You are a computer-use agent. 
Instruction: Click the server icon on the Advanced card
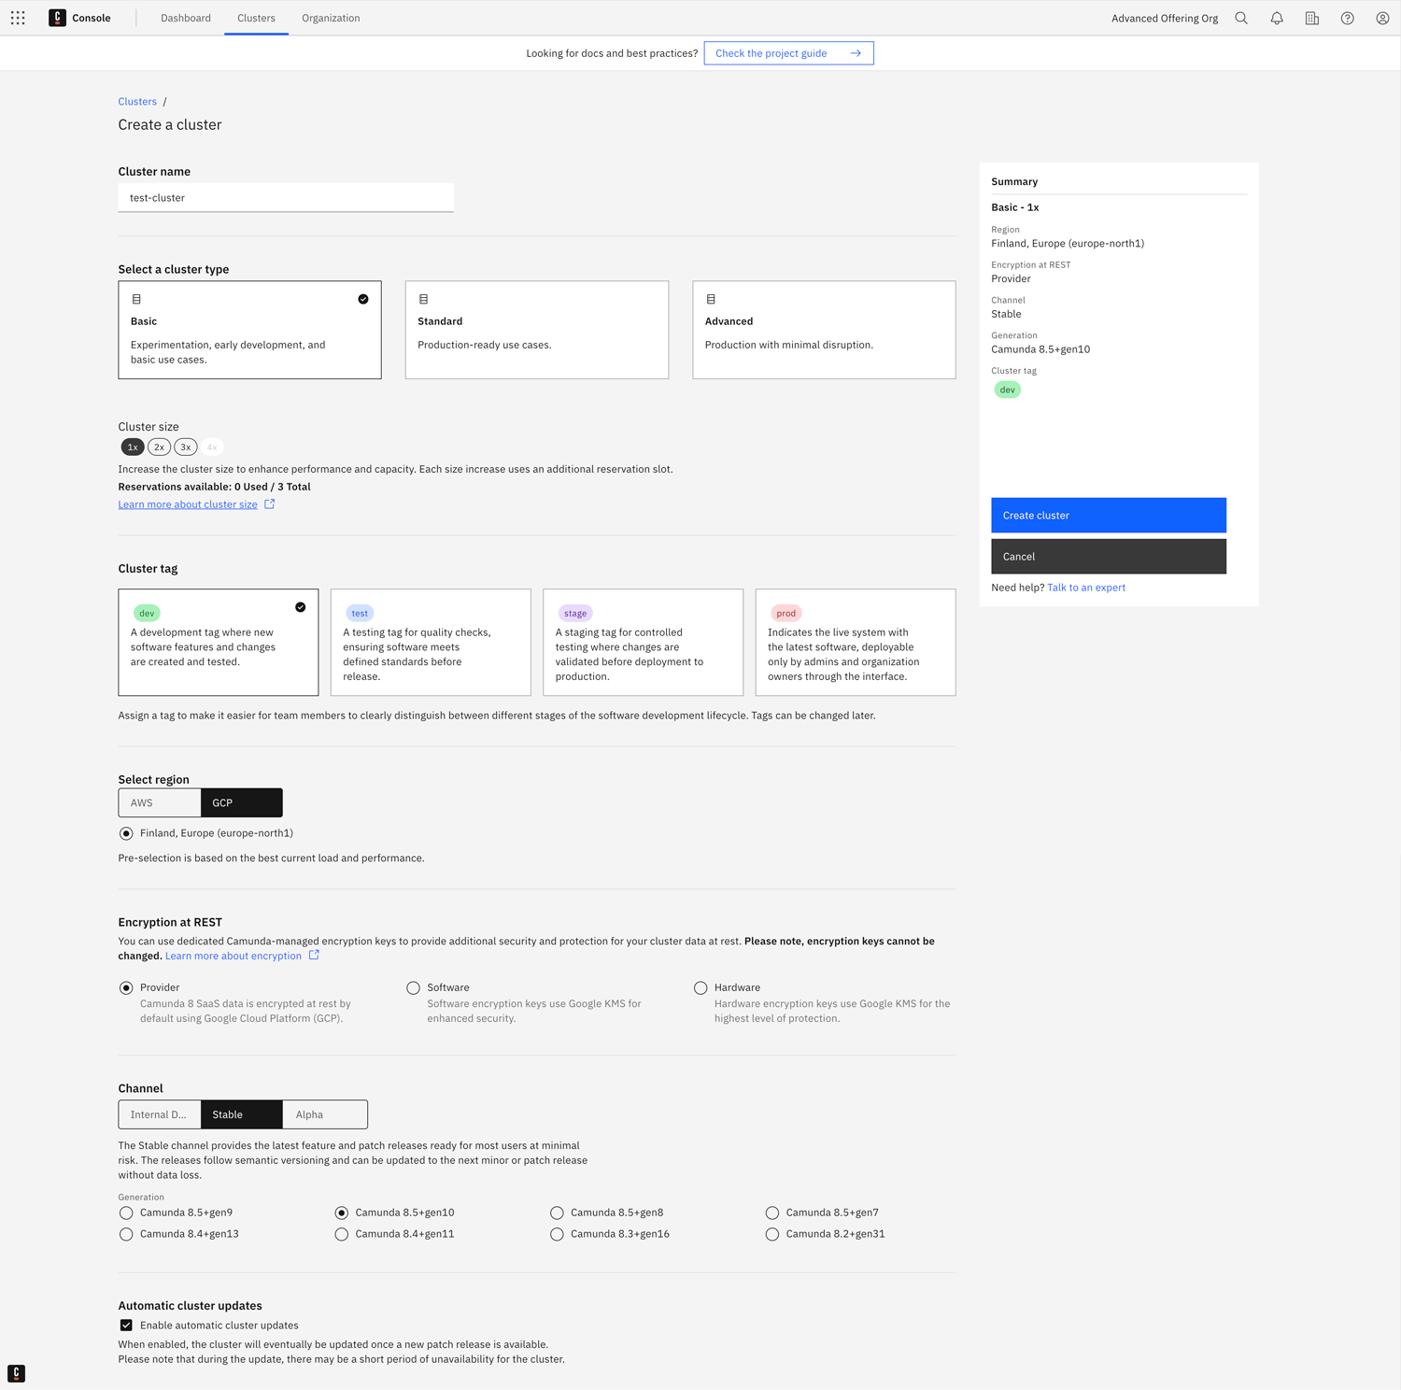tap(711, 299)
